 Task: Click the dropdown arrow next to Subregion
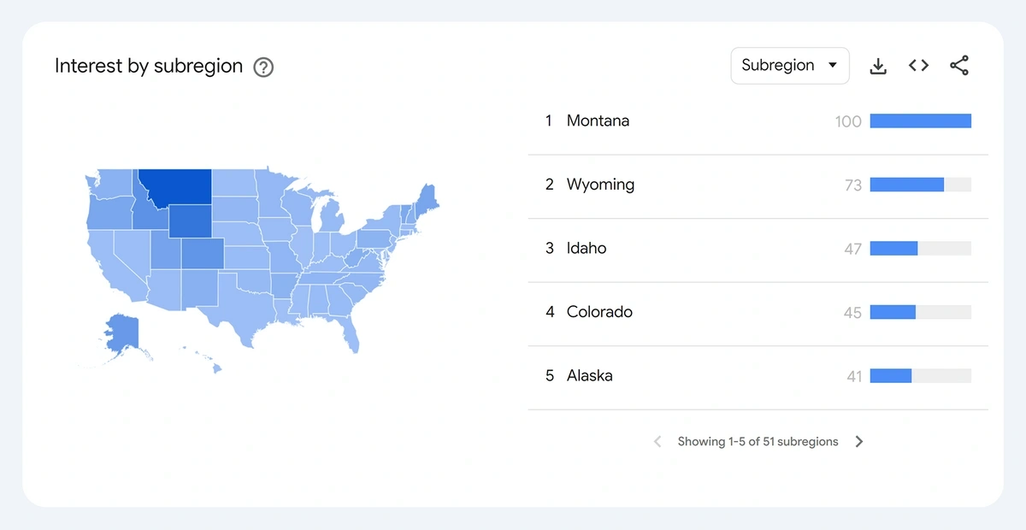pos(833,66)
